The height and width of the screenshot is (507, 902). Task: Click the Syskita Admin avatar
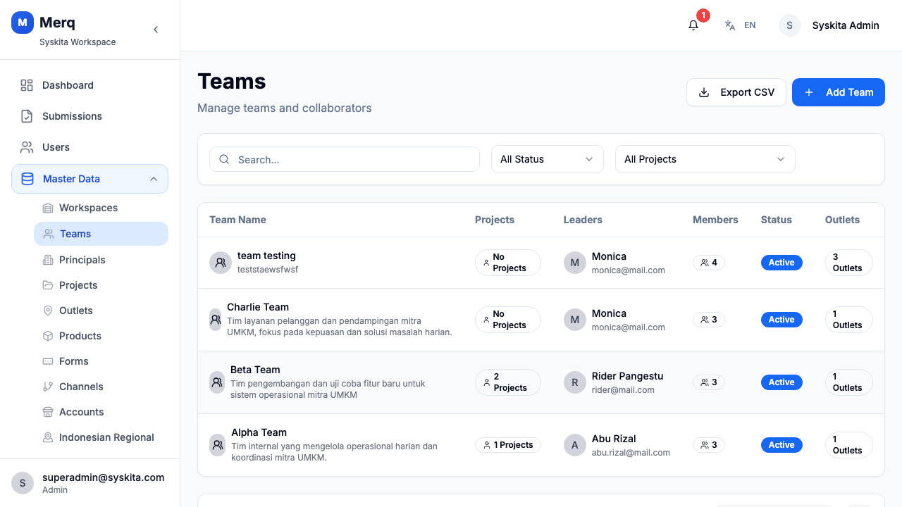pyautogui.click(x=790, y=25)
